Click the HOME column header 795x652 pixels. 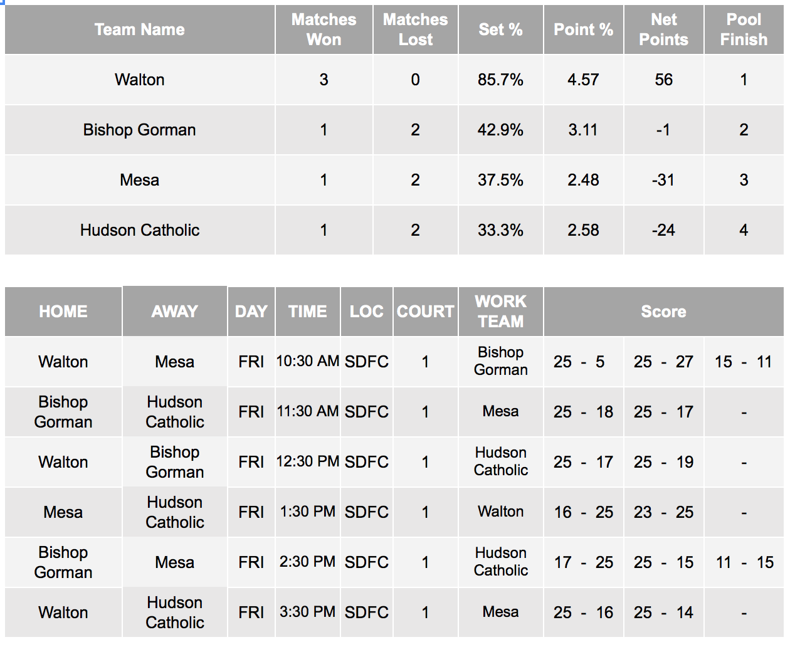click(63, 312)
